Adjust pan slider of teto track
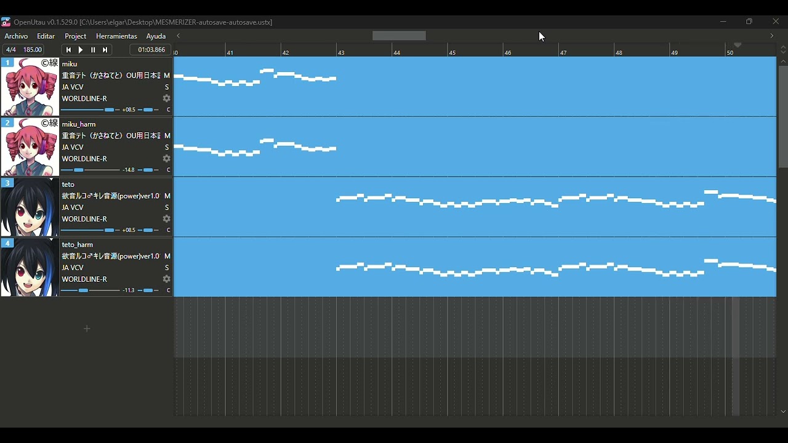The image size is (788, 443). [148, 231]
